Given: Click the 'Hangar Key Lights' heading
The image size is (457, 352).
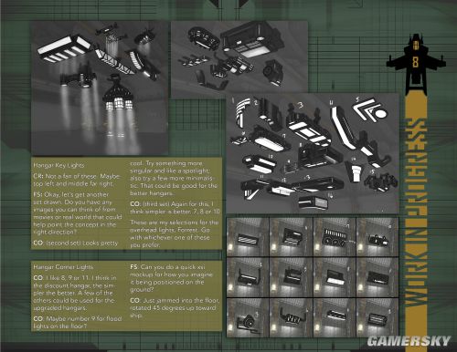Looking at the screenshot, I should [x=58, y=165].
